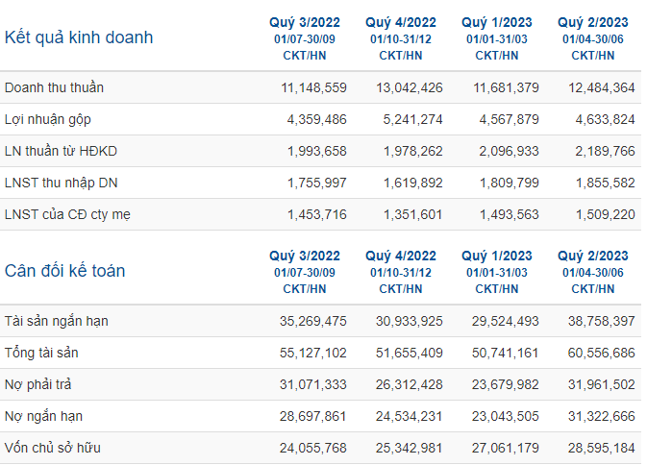This screenshot has height=465, width=647.
Task: Select gross profit value 5,241,274
Action: (x=412, y=119)
